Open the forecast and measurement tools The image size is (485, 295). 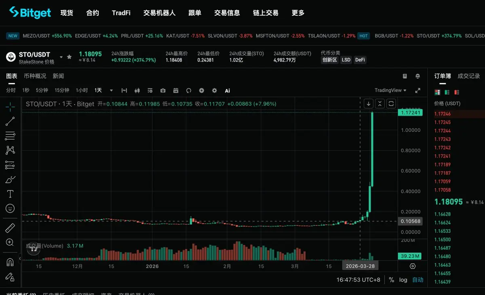coord(10,165)
